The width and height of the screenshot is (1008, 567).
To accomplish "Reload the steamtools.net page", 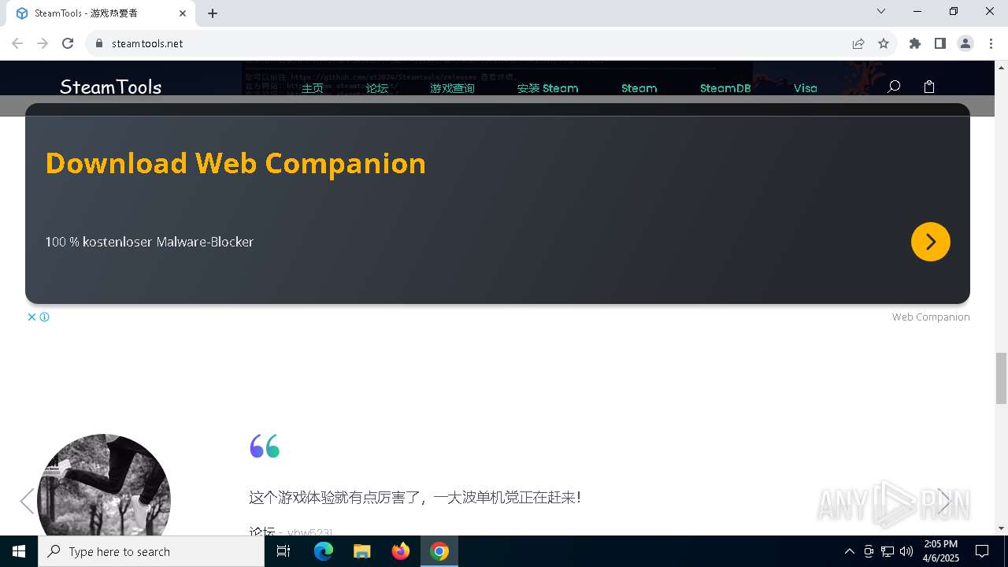I will click(x=68, y=43).
